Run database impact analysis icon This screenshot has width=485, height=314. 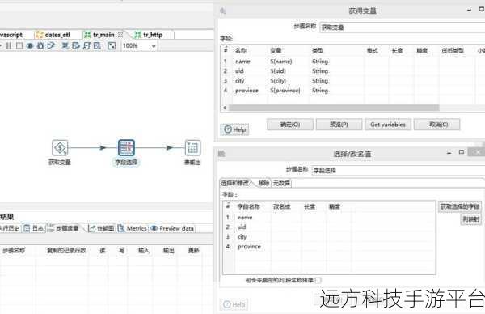coord(76,46)
